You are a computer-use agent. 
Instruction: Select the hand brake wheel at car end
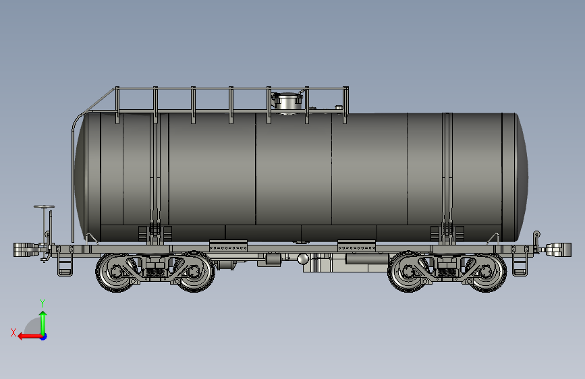[x=44, y=206]
